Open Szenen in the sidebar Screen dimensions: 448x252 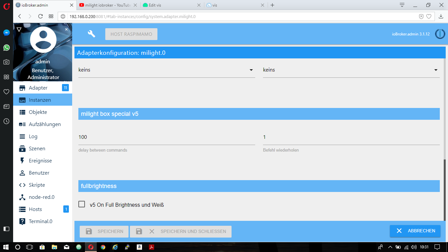43,148
